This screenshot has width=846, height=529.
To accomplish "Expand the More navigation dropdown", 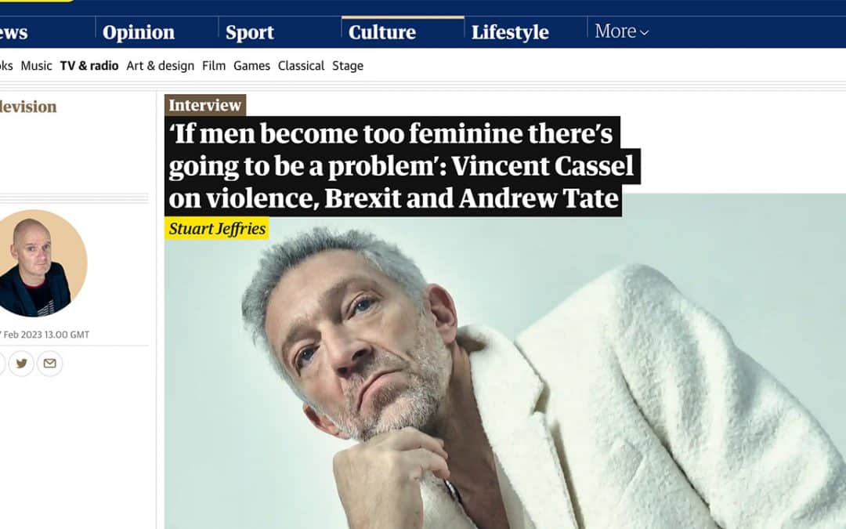I will (621, 32).
